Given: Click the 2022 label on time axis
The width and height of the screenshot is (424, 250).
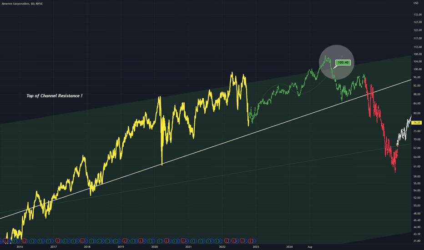Looking at the screenshot, I should [x=222, y=247].
